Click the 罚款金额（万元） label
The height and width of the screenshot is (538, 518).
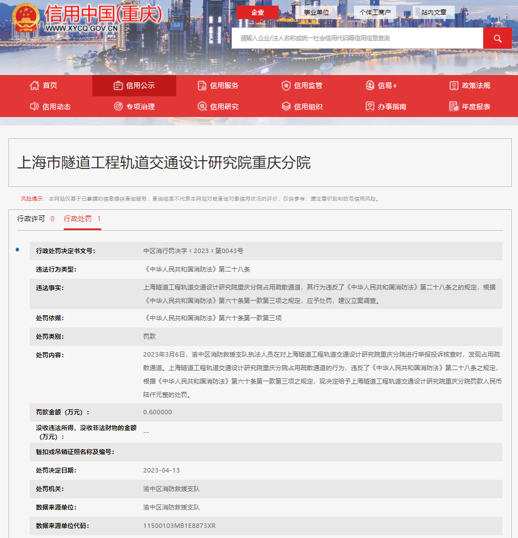tap(63, 412)
